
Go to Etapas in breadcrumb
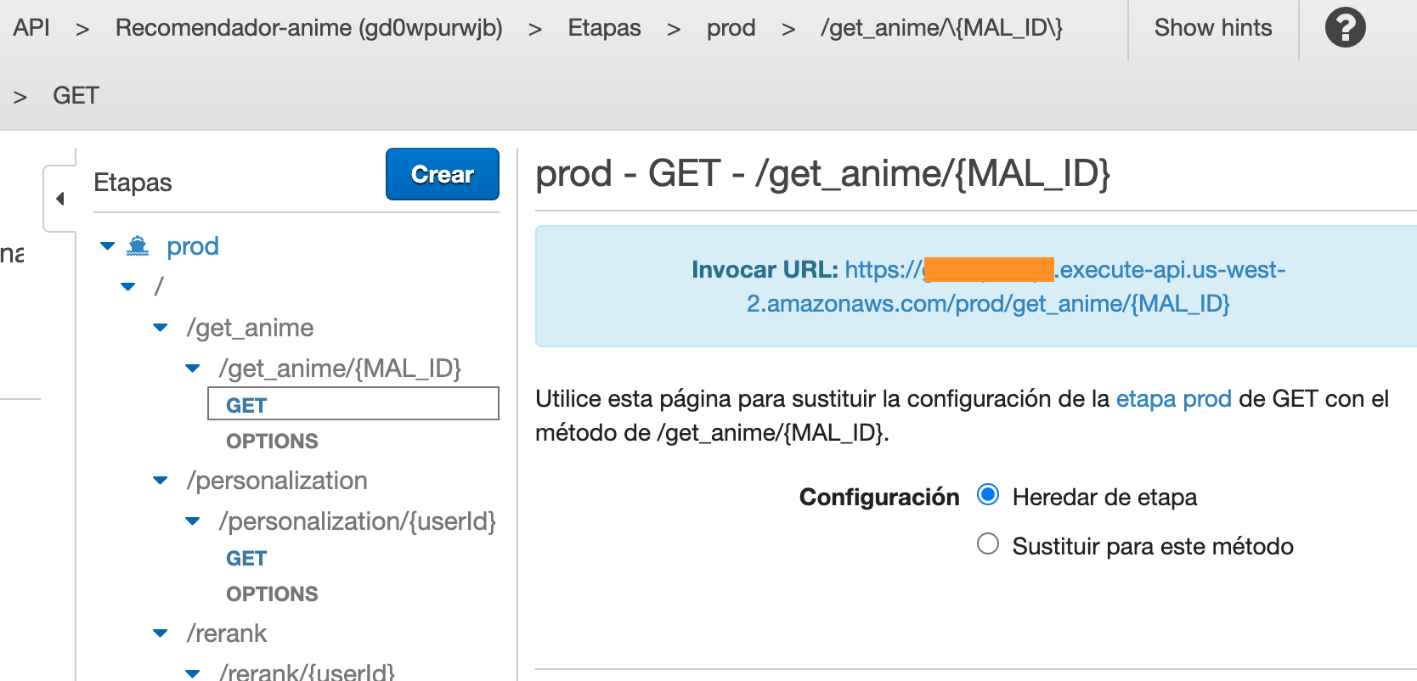coord(604,28)
